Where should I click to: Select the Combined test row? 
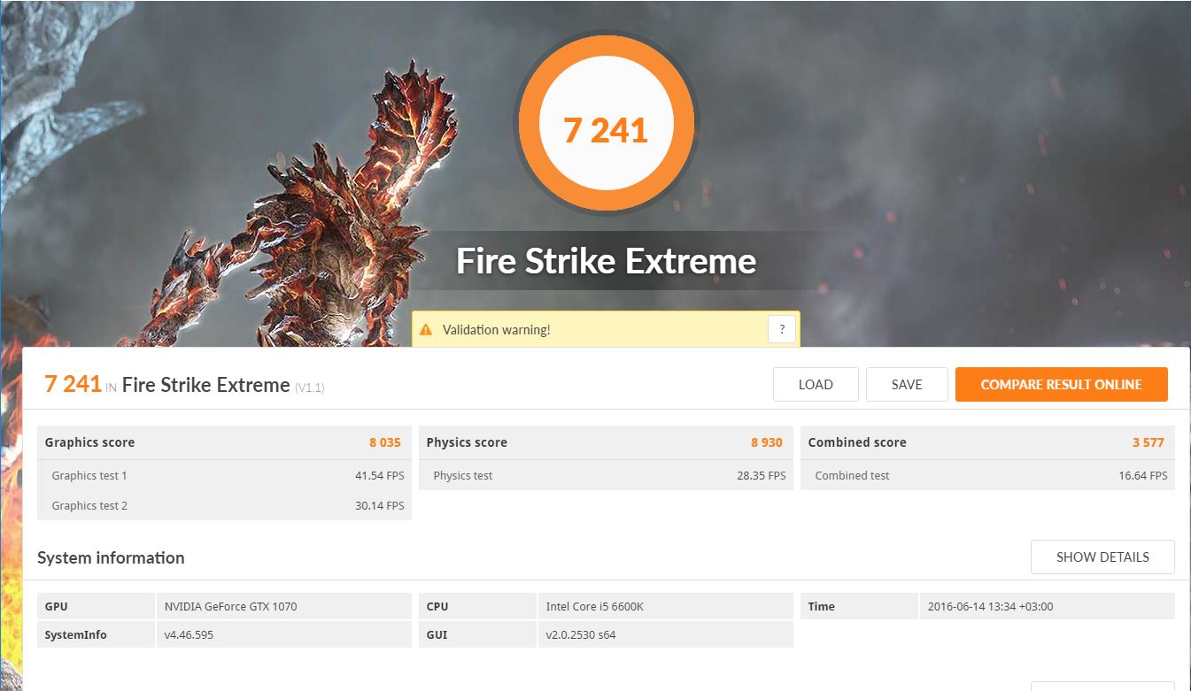coord(988,475)
